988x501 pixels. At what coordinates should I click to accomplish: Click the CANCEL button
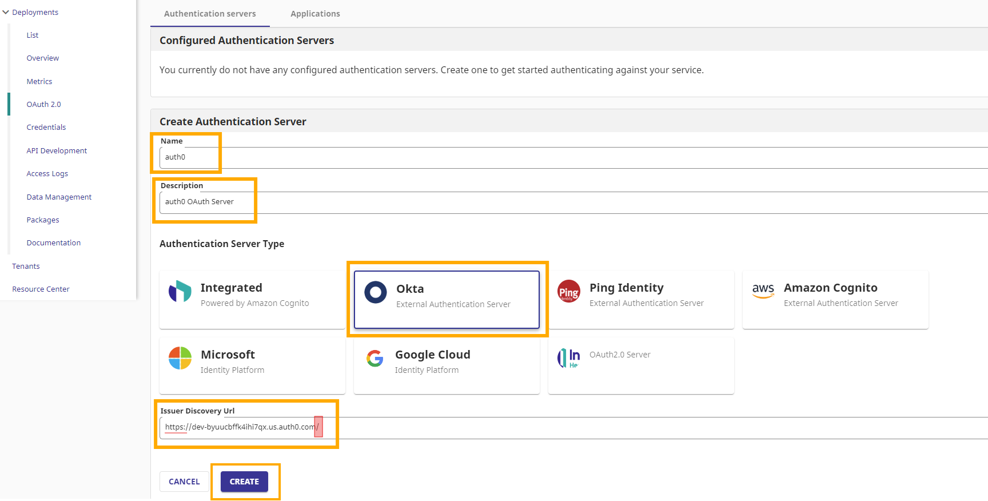(184, 482)
